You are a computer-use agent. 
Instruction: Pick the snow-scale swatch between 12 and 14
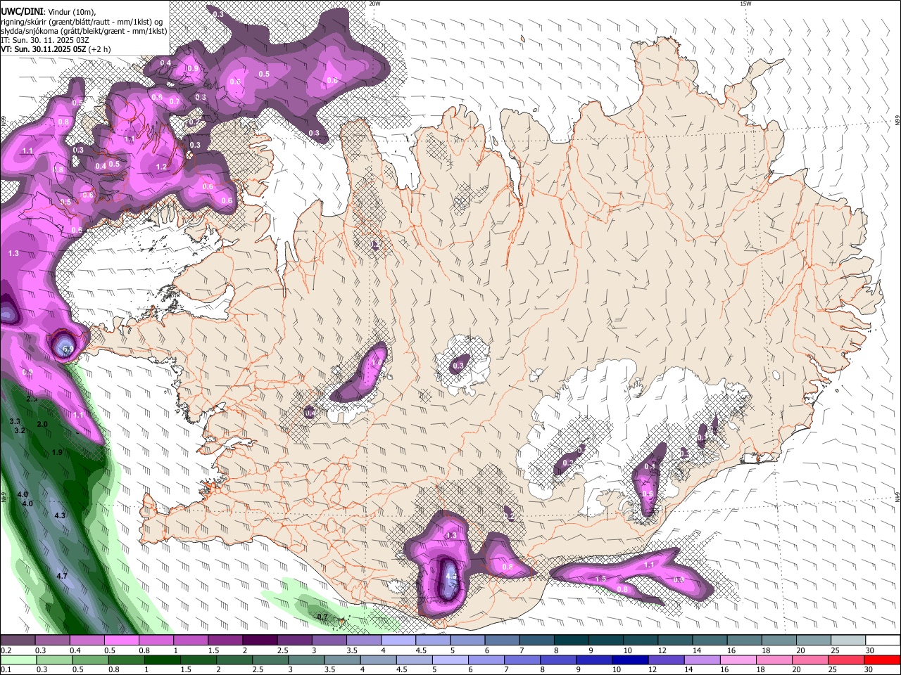coord(674,640)
